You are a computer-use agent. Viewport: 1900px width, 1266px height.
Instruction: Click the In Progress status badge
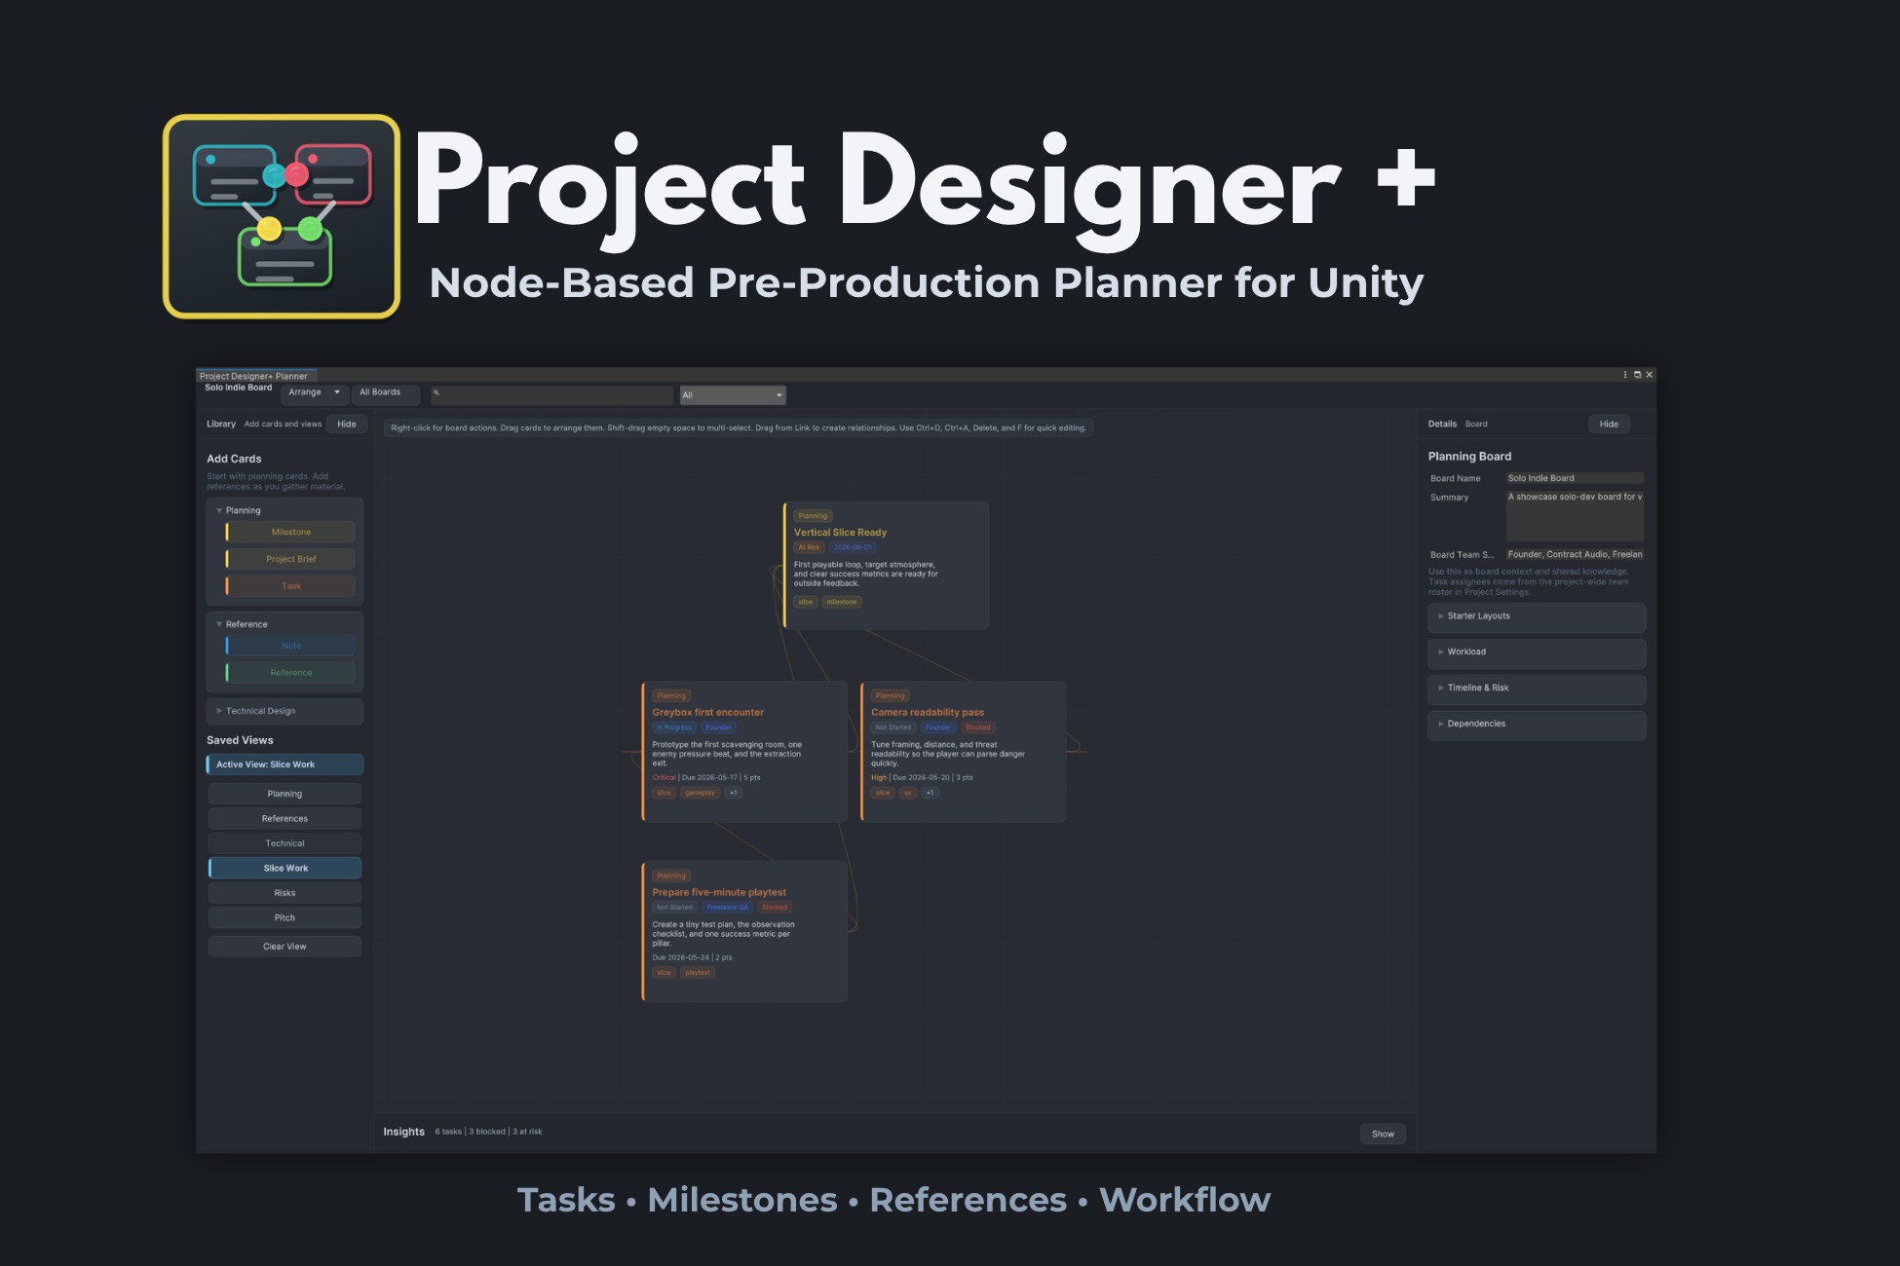(674, 728)
